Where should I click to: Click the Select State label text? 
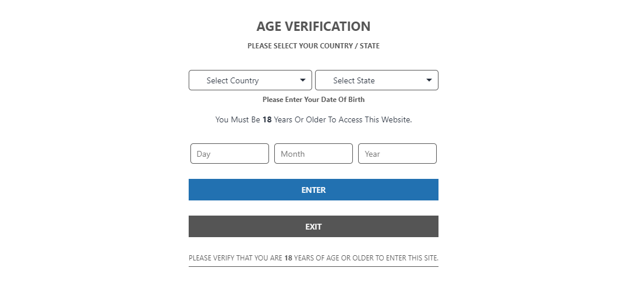coord(353,80)
